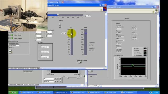Click left arrow of chart time scrollbar
The width and height of the screenshot is (168, 94).
pos(68,78)
